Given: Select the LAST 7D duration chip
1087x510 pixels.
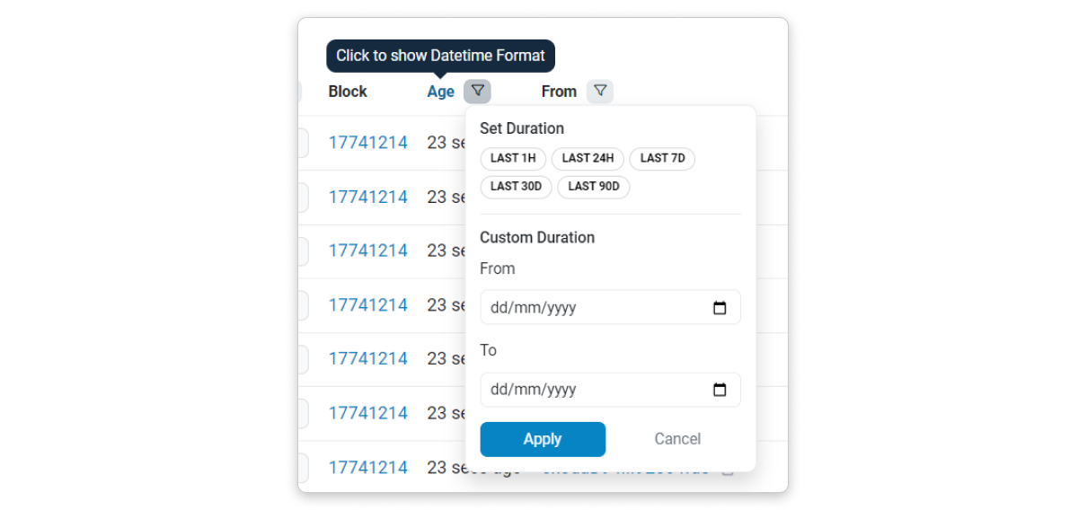Looking at the screenshot, I should pos(662,159).
